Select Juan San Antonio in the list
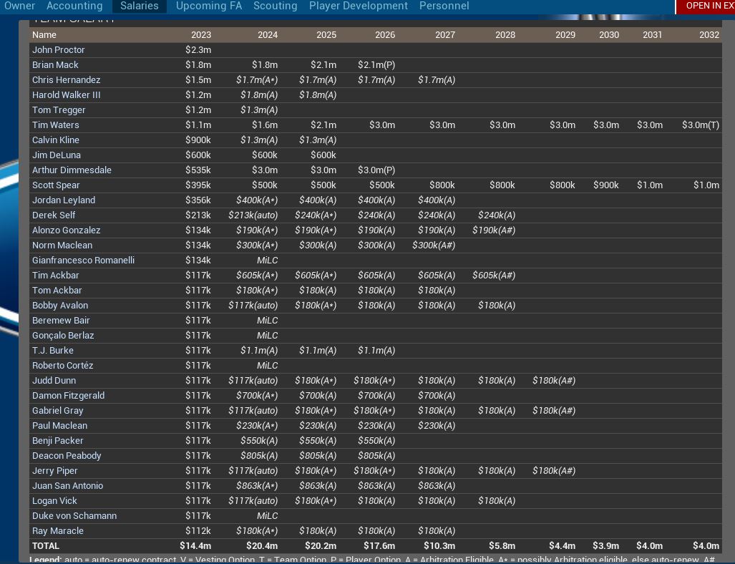 (67, 486)
